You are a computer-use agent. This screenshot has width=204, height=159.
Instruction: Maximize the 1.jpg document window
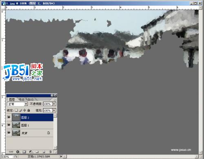[x=195, y=3]
